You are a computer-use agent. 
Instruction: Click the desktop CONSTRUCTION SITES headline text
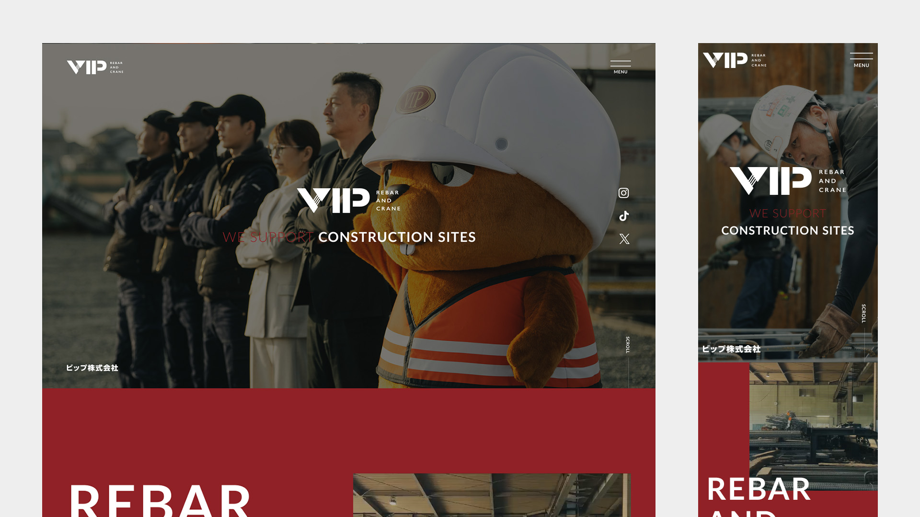tap(397, 237)
